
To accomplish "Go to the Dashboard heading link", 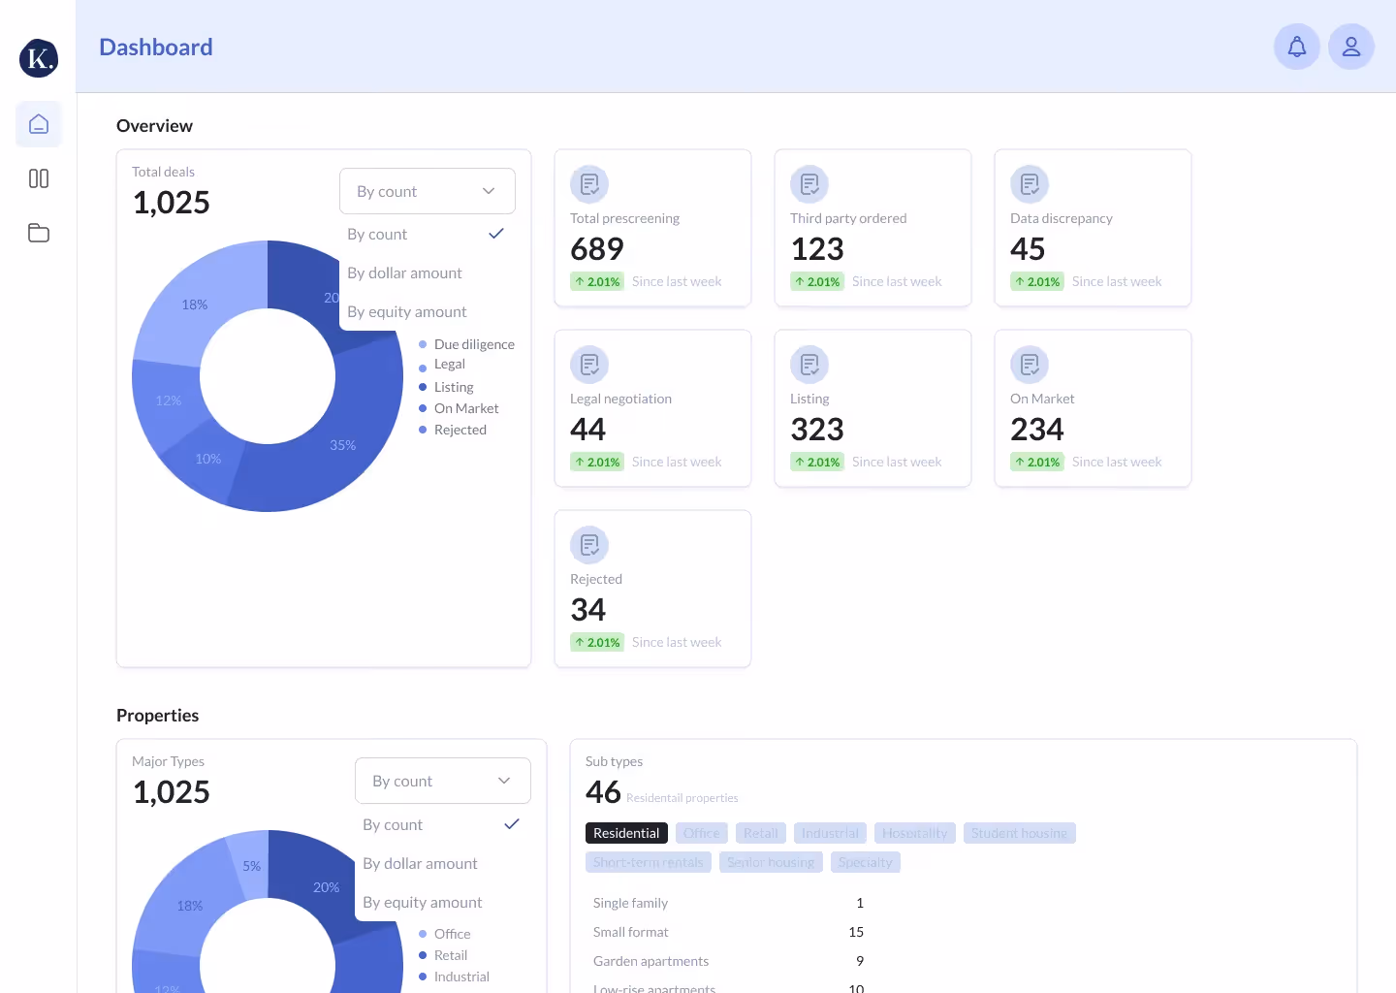I will point(155,47).
